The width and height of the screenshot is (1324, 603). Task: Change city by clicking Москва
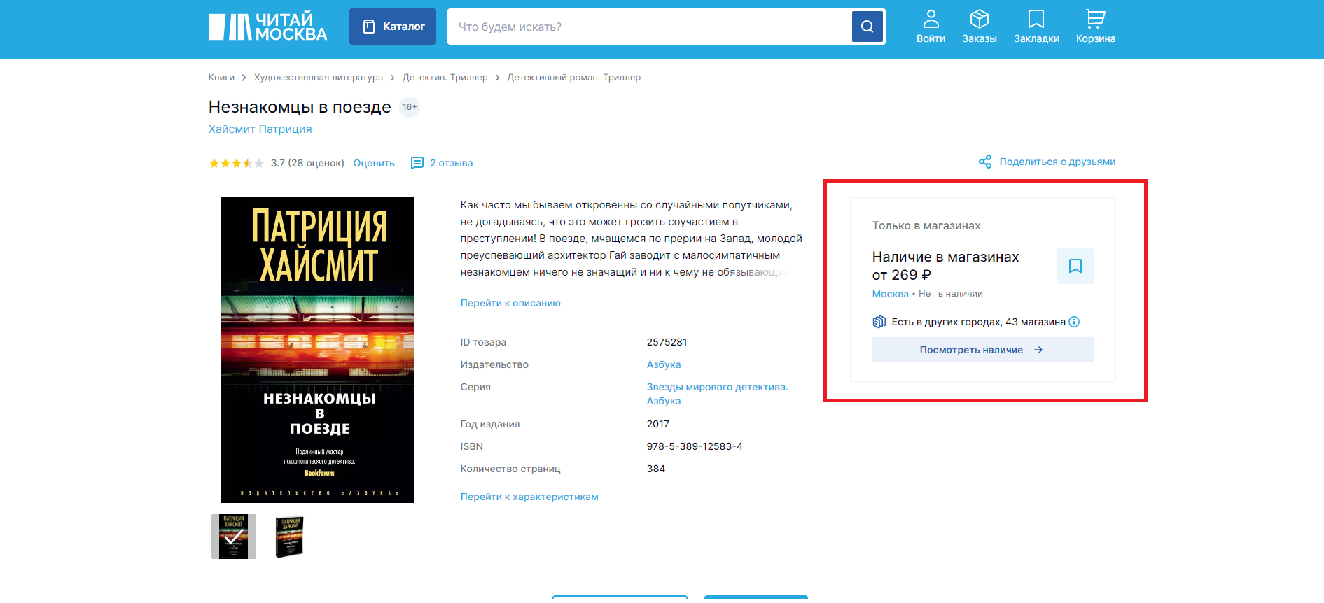[x=890, y=294]
